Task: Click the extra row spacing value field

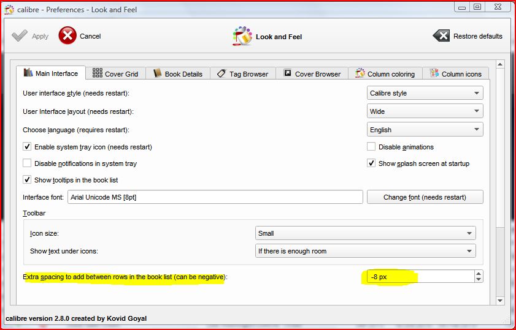Action: (x=421, y=277)
